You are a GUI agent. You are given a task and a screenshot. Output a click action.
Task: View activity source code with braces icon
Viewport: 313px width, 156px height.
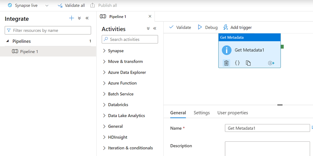(237, 63)
